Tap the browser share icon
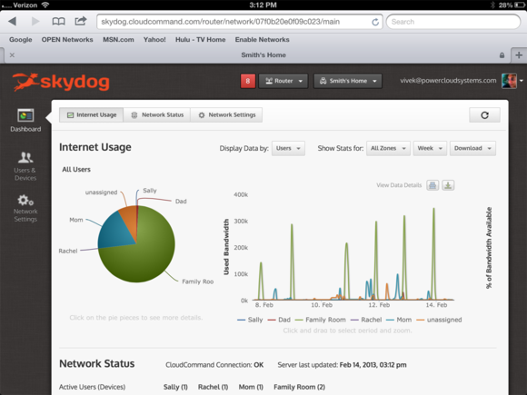 (81, 21)
